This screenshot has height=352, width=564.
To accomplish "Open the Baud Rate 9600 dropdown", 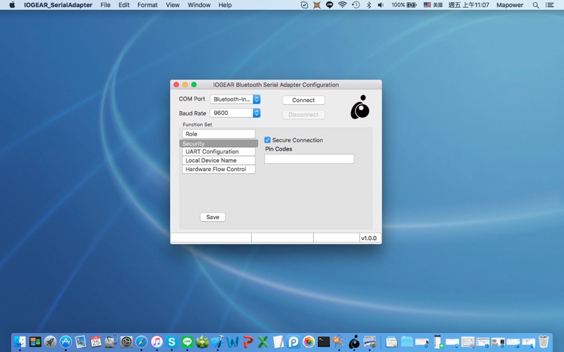I will pyautogui.click(x=235, y=113).
